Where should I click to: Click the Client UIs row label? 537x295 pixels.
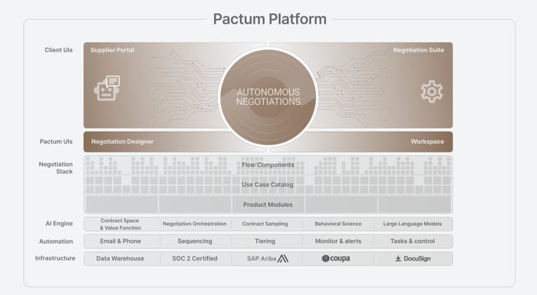58,50
